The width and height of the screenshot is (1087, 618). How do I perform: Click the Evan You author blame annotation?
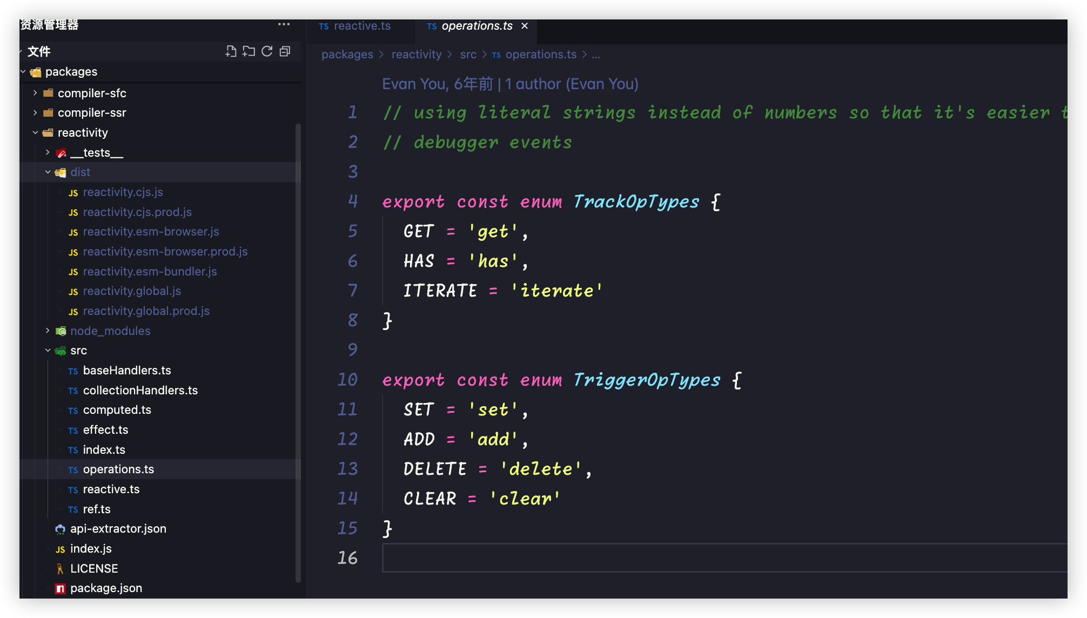point(509,84)
